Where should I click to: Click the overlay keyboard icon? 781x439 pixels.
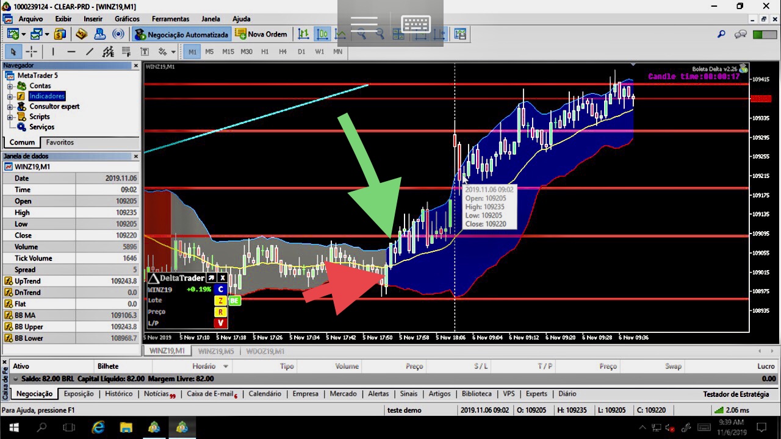pyautogui.click(x=416, y=24)
